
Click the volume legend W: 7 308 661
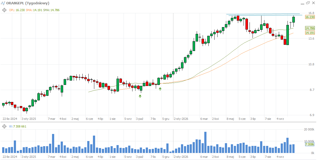coord(18,126)
